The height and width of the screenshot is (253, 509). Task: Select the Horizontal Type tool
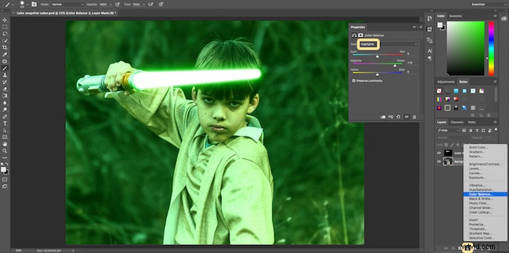pos(5,123)
